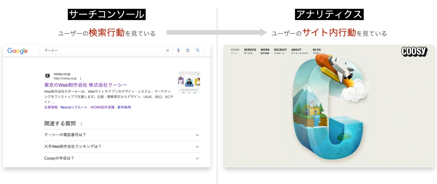Click the 関連する質問 section heading

(x=60, y=123)
